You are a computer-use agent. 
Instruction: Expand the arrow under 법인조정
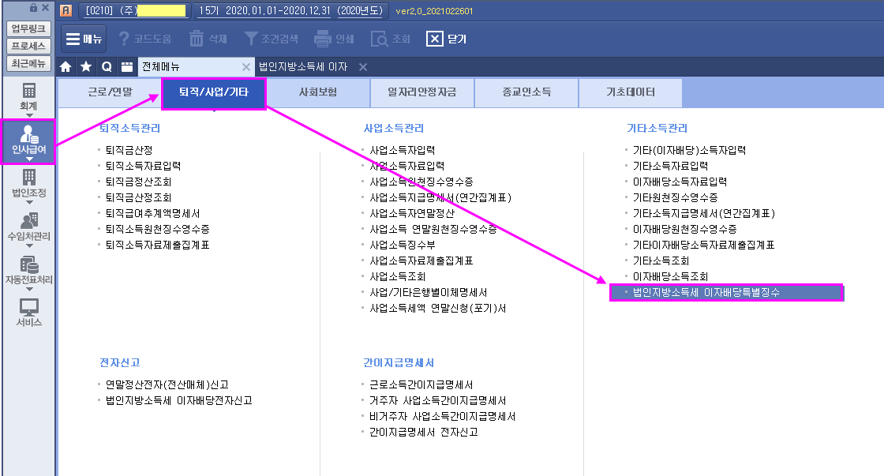pos(29,202)
